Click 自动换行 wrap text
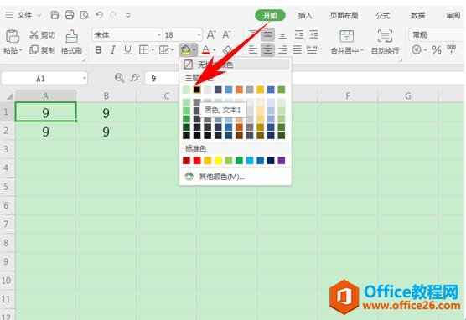This screenshot has height=320, width=466. pos(385,42)
